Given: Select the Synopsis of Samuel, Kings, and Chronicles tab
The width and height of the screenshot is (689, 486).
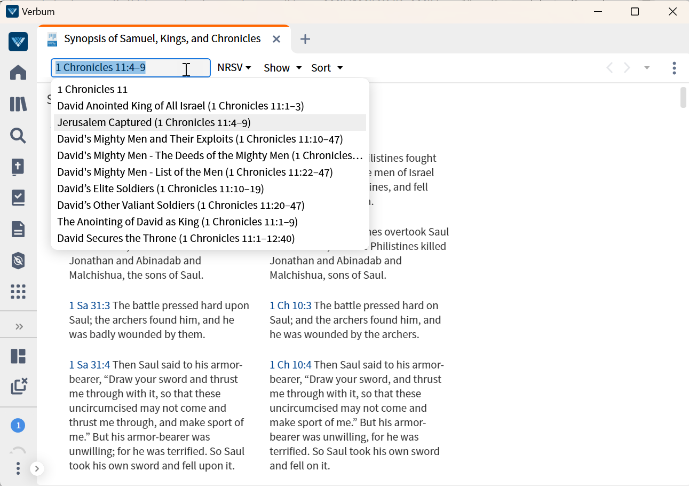Looking at the screenshot, I should tap(162, 38).
